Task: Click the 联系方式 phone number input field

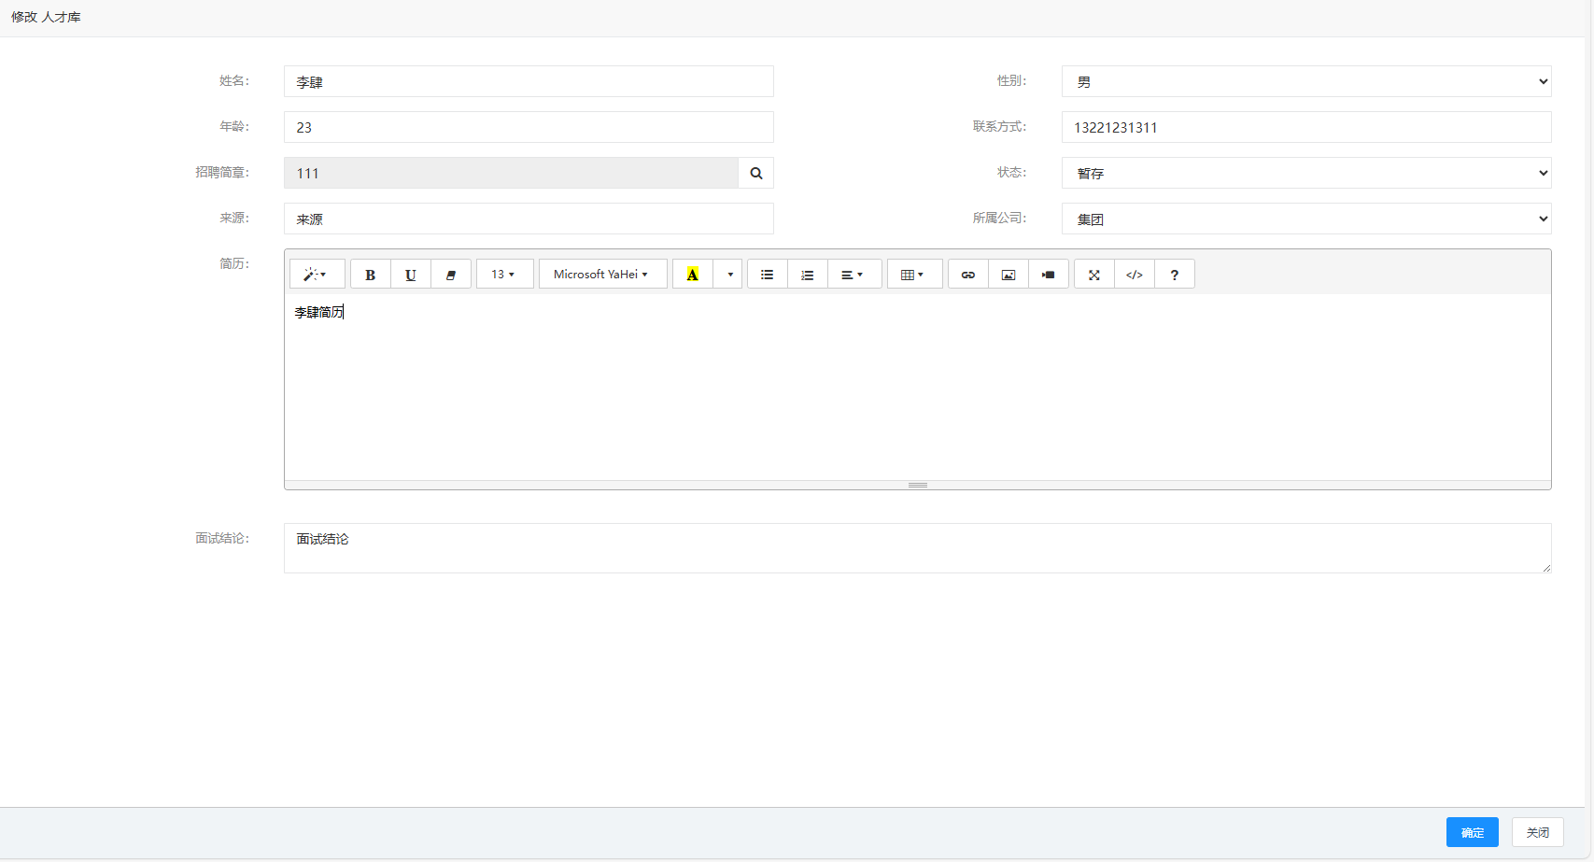Action: coord(1305,127)
